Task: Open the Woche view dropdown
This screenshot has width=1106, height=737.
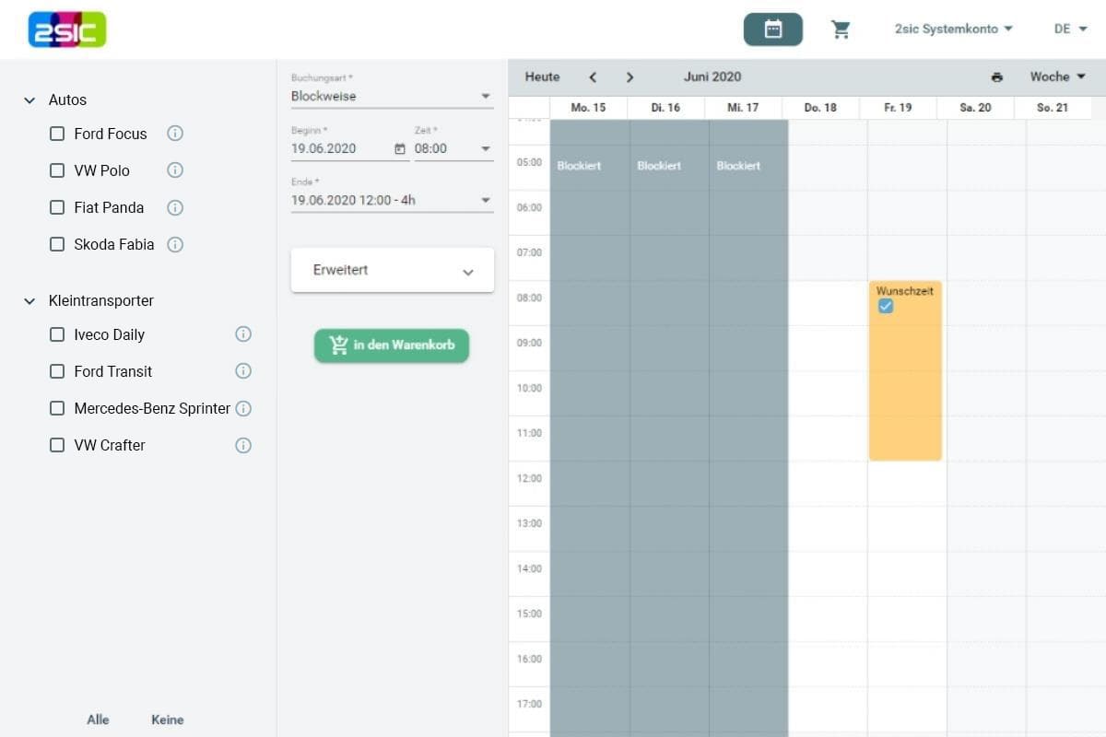Action: (x=1057, y=77)
